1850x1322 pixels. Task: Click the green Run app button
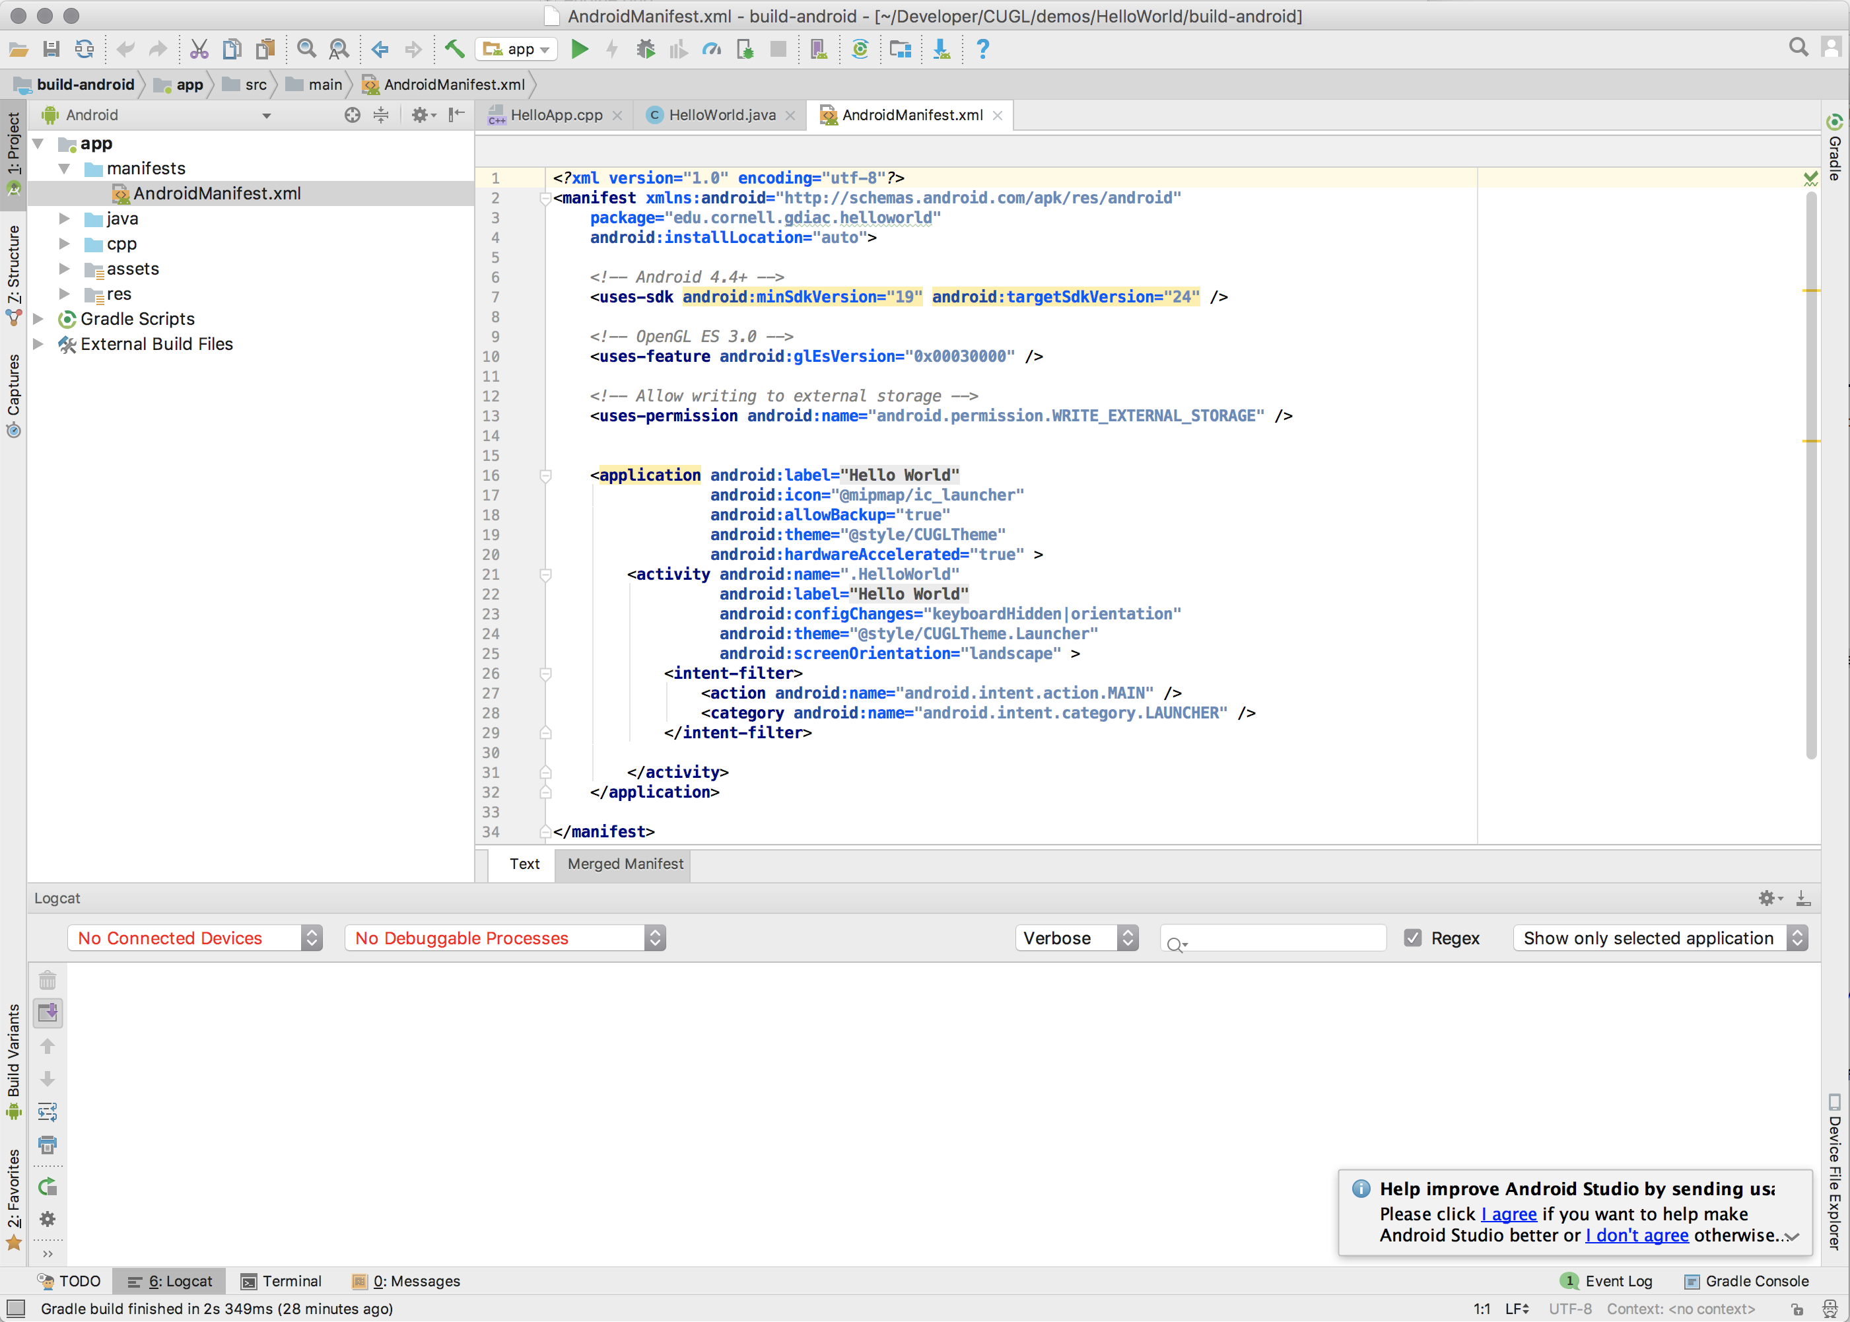tap(580, 50)
